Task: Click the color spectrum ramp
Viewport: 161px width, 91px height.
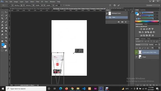Action: click(x=147, y=21)
